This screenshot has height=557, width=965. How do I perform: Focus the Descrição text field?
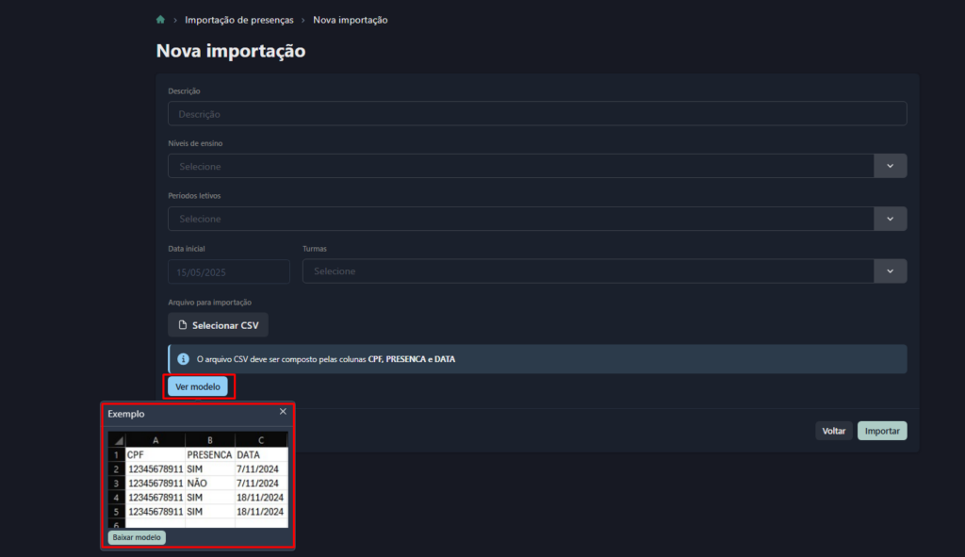pos(537,114)
